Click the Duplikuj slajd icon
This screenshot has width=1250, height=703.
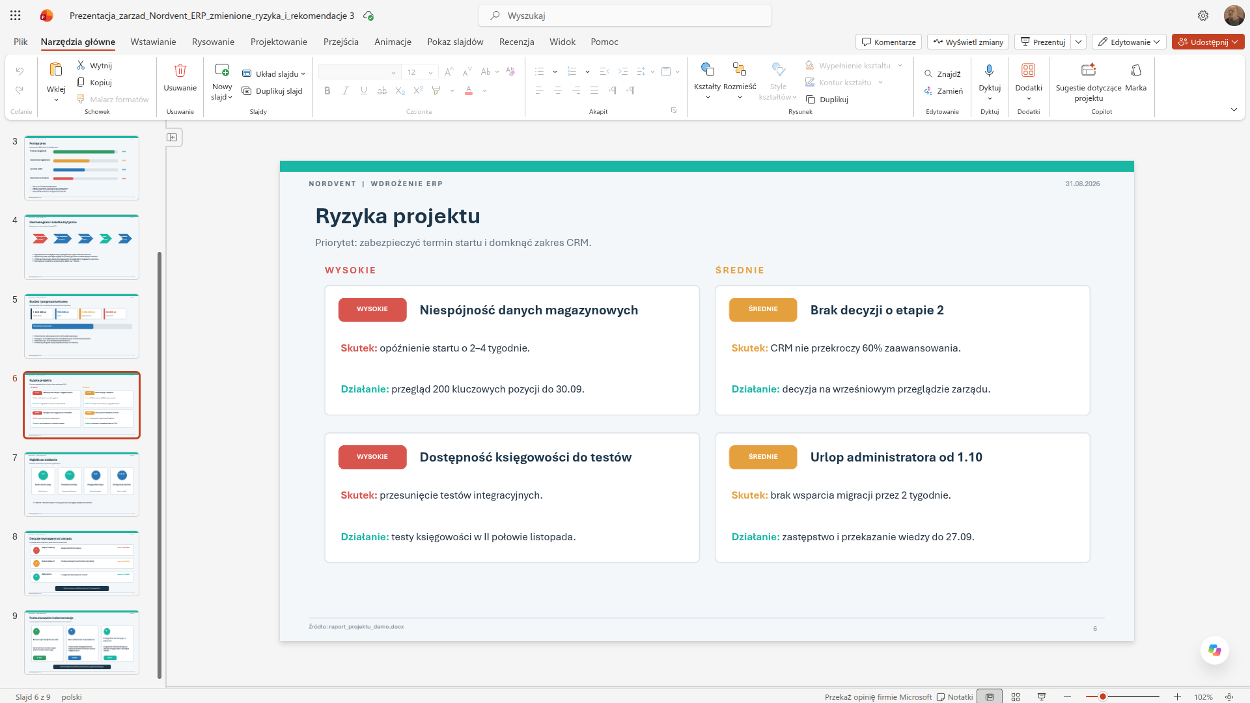(x=247, y=90)
